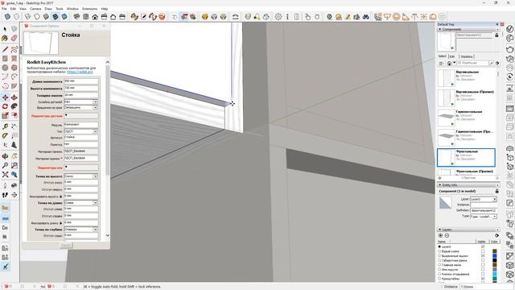The width and height of the screenshot is (515, 290).
Task: Enable Shaded With Textures style icon
Action: point(56,16)
